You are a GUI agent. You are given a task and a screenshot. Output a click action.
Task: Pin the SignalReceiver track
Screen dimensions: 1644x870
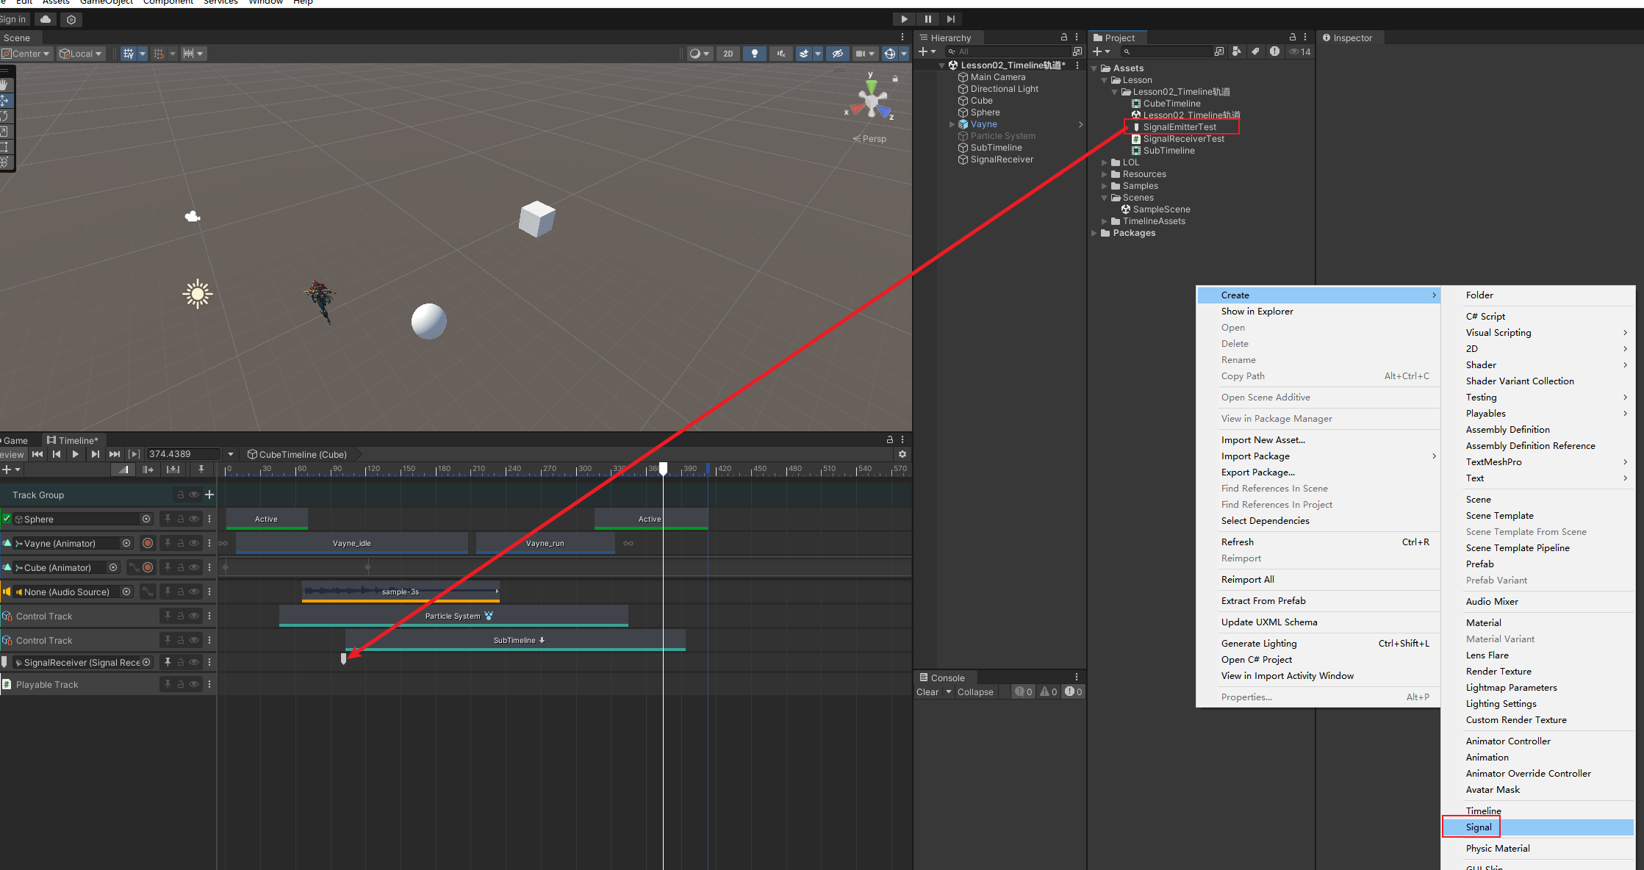[168, 662]
